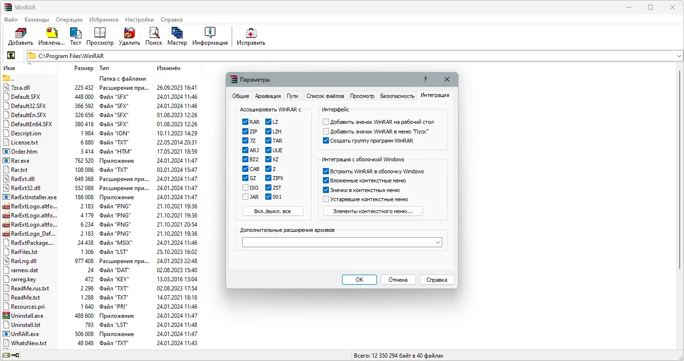Toggle 'Встроить WinRAR в оболочку Windows'
The image size is (684, 361).
pos(326,171)
